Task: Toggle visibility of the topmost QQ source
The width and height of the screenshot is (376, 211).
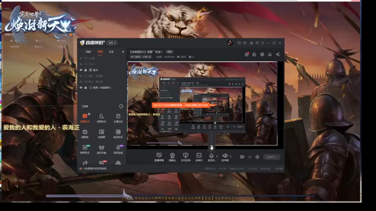Action: pos(81,58)
